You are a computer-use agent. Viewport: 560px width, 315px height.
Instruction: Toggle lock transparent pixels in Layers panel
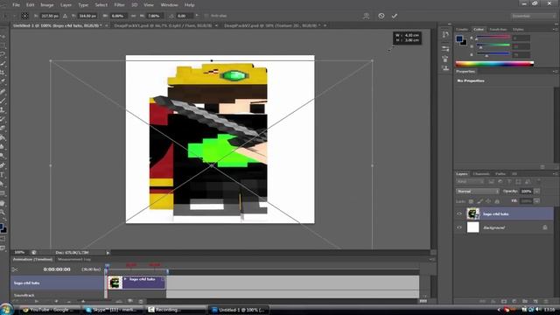pos(471,201)
